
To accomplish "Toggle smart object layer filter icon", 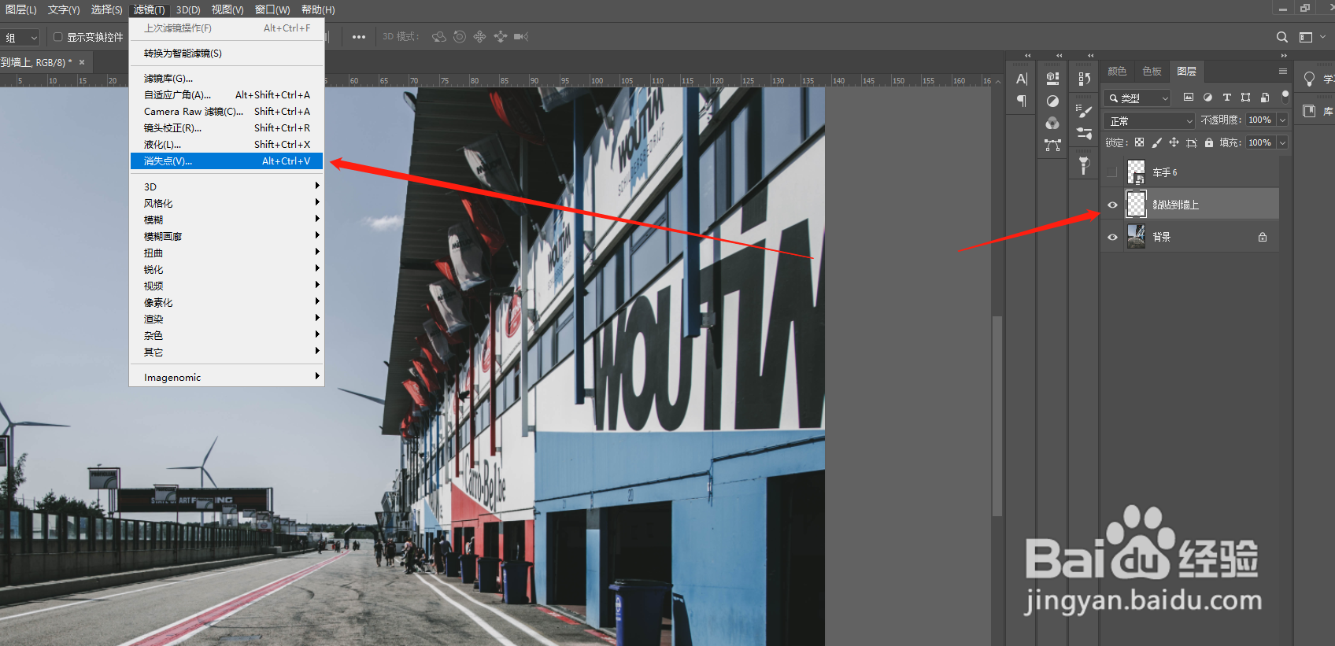I will point(1265,98).
